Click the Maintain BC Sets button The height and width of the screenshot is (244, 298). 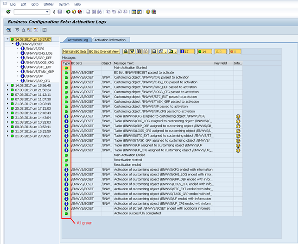point(75,51)
